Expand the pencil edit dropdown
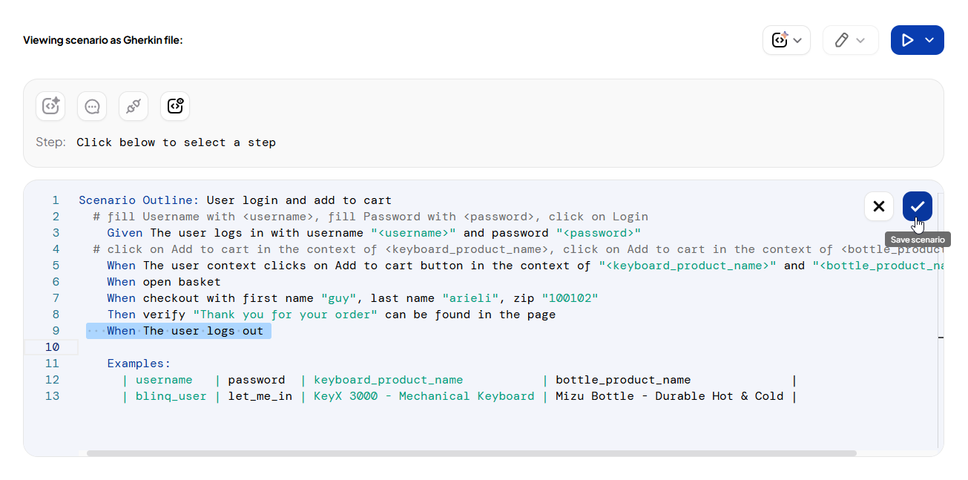Screen dimensions: 968x480 850,40
